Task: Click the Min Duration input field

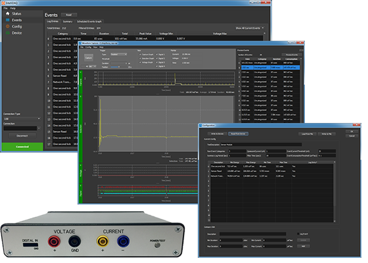Action: pyautogui.click(x=231, y=240)
